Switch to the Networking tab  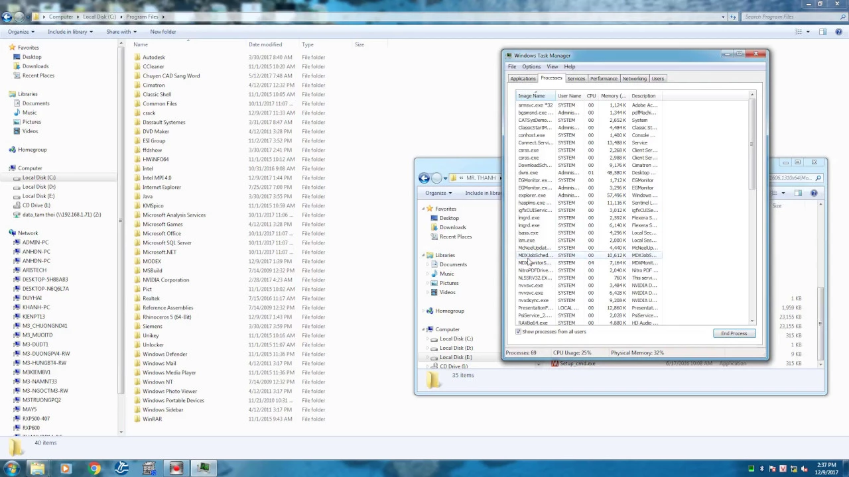click(x=634, y=79)
